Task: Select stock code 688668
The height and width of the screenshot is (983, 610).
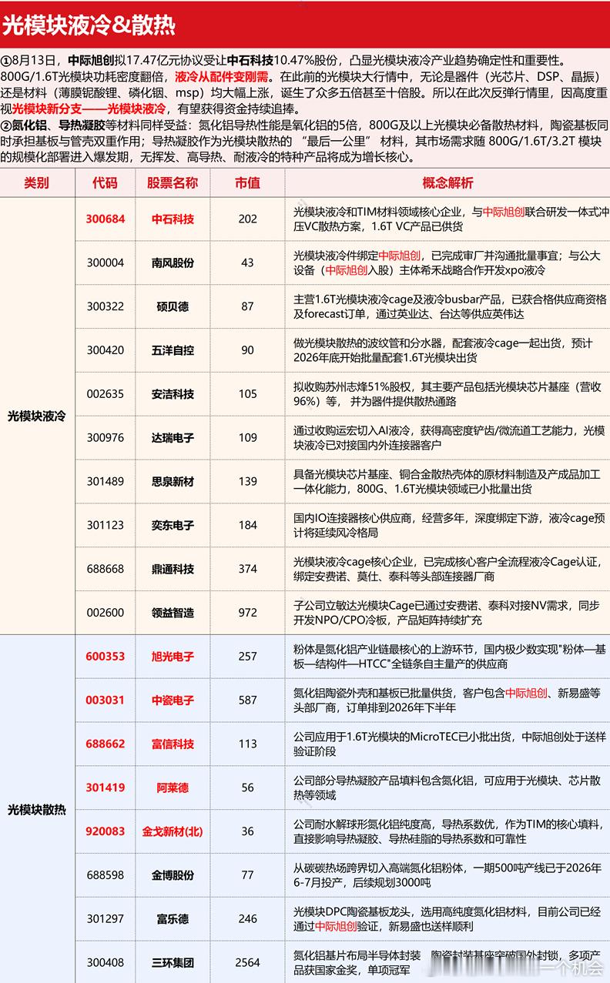Action: point(106,569)
